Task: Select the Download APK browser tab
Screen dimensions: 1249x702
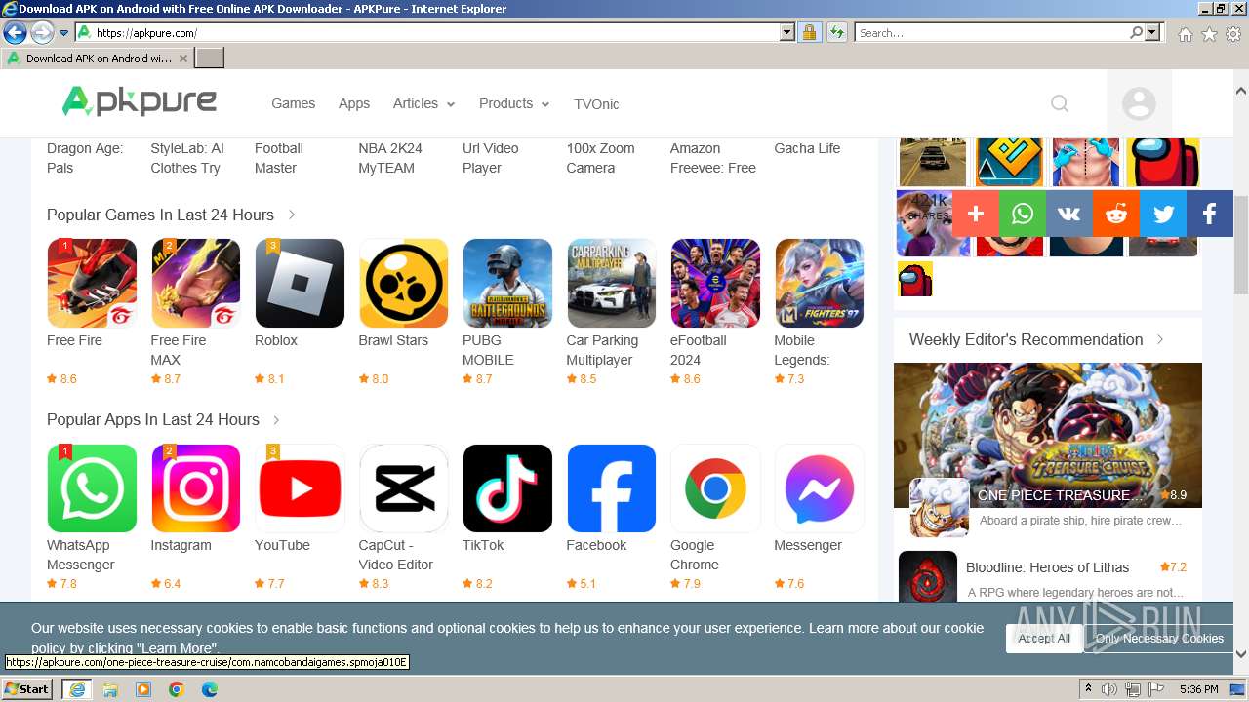Action: tap(98, 58)
